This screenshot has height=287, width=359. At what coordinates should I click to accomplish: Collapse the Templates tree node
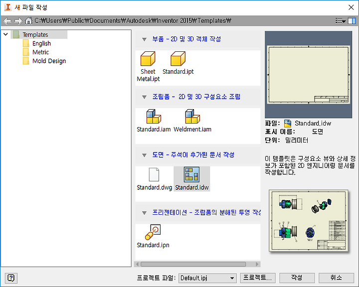[x=5, y=34]
